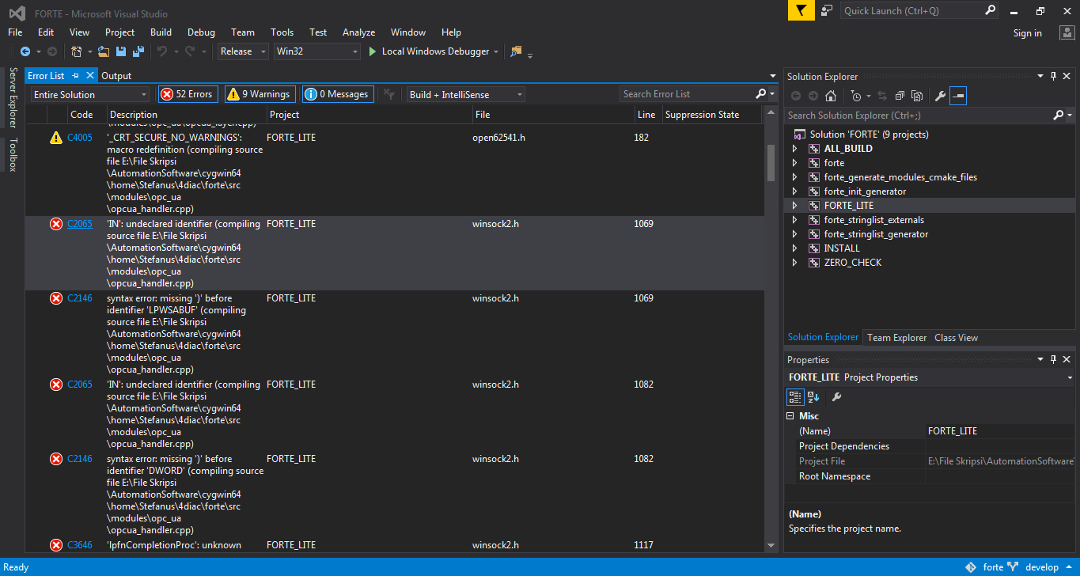The image size is (1080, 576).
Task: Expand the FORTE_LITE project node
Action: [x=795, y=206]
